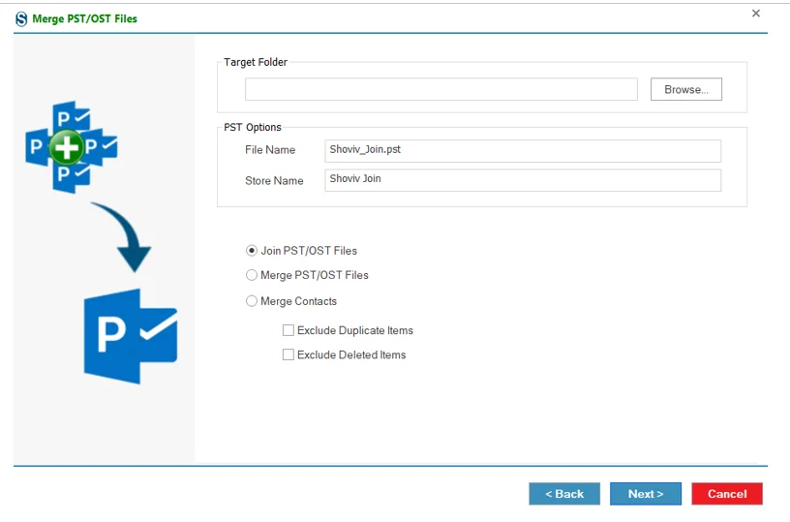Open folder picker with Browse button
The image size is (790, 522).
(x=686, y=89)
